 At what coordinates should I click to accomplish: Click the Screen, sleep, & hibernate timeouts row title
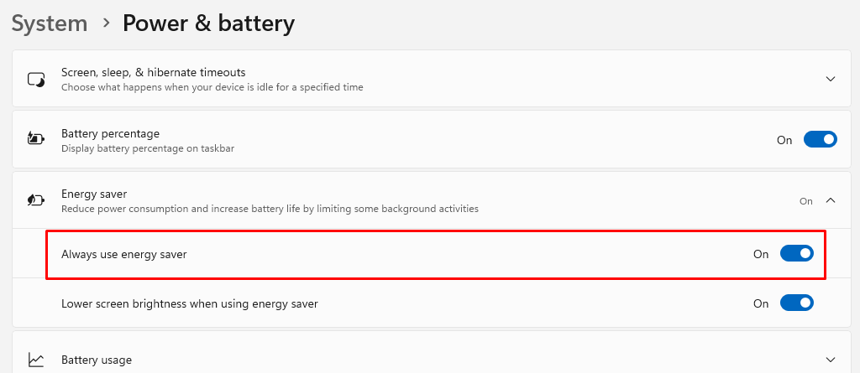pos(153,73)
